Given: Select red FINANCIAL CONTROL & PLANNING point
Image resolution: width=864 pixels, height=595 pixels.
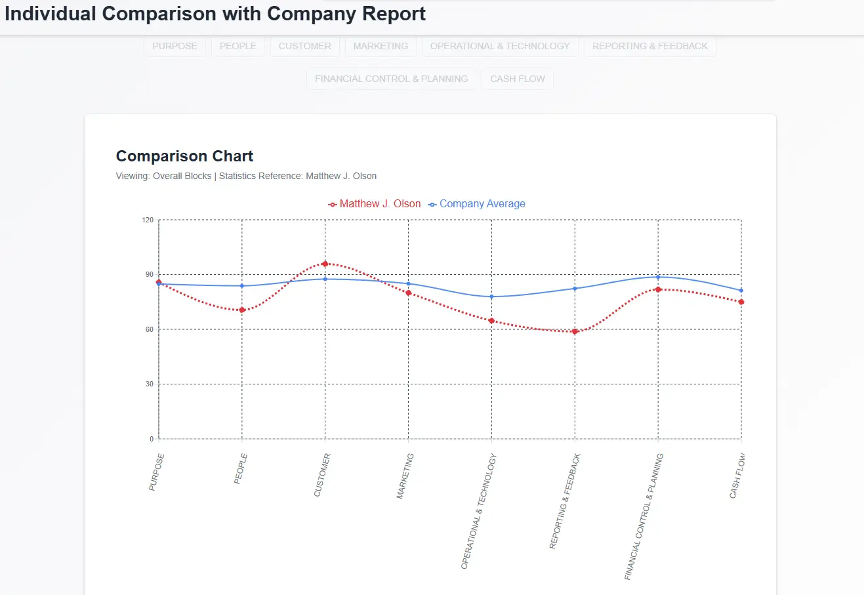Looking at the screenshot, I should (x=658, y=289).
